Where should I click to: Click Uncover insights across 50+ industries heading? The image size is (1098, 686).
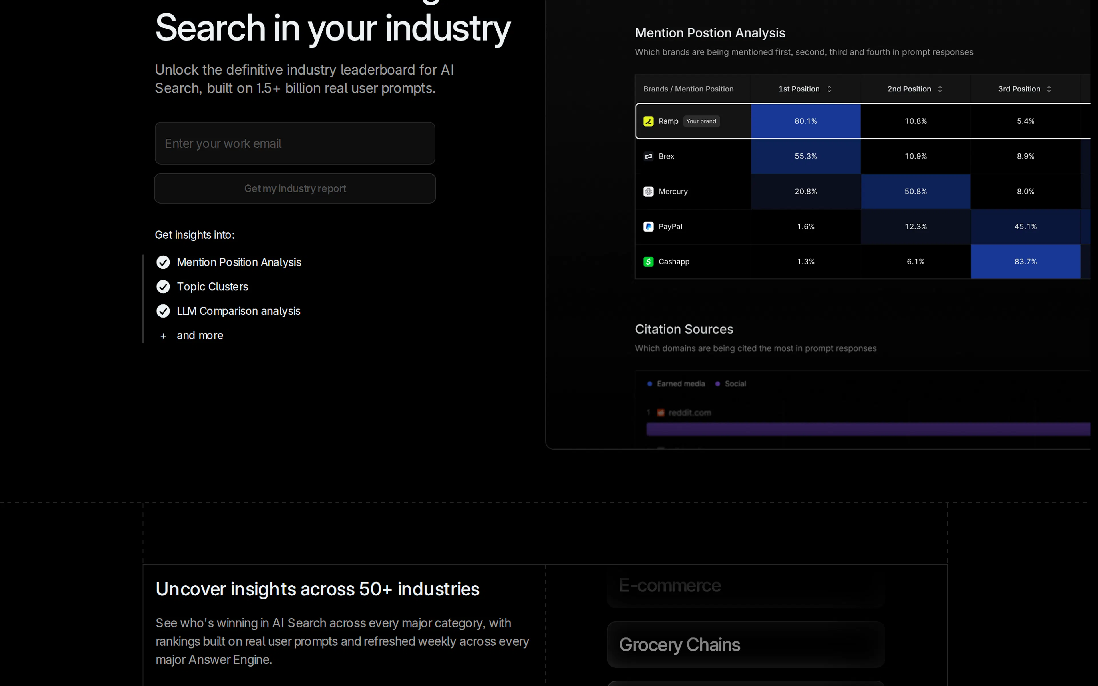coord(317,589)
